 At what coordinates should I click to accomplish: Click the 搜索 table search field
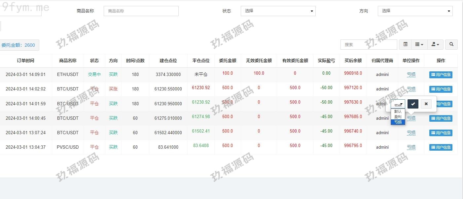(369, 44)
